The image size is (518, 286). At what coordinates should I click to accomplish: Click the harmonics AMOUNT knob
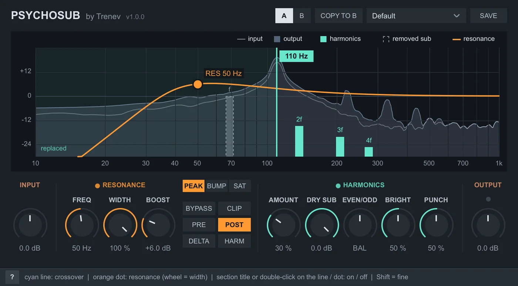click(x=283, y=225)
